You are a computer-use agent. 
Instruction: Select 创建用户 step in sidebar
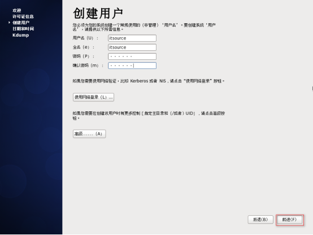(x=21, y=23)
